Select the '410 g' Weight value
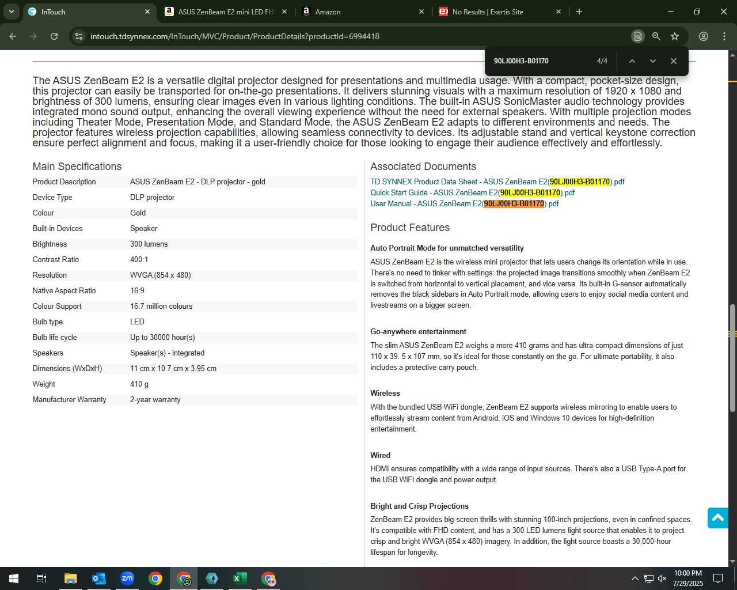 pyautogui.click(x=139, y=384)
